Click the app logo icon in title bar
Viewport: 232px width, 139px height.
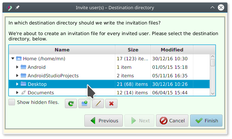pos(9,7)
